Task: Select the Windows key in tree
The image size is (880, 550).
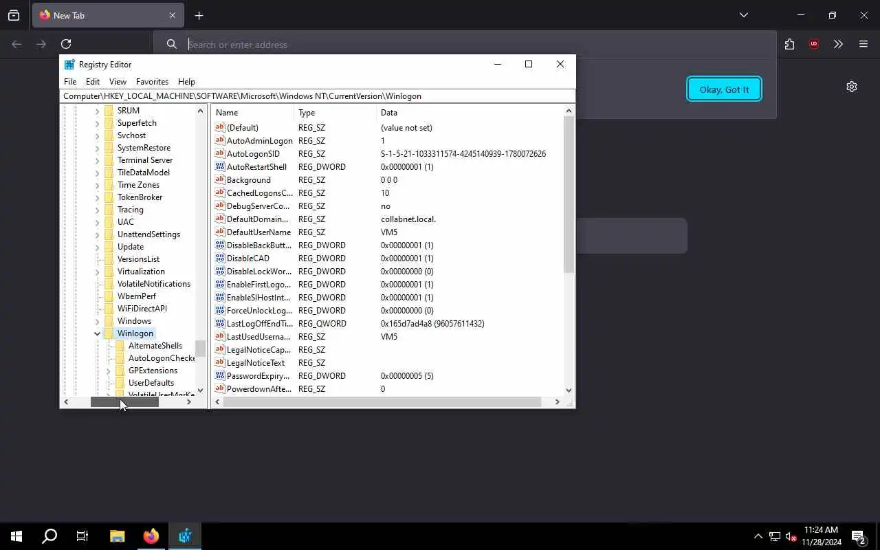Action: 134,321
